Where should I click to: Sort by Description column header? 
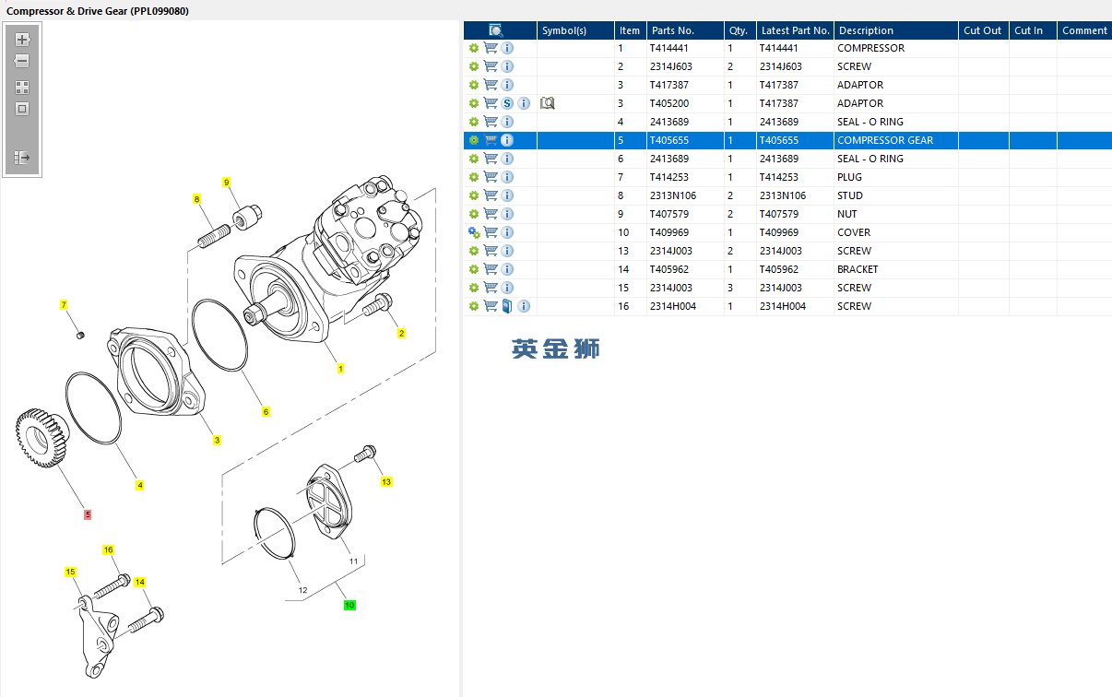click(896, 30)
